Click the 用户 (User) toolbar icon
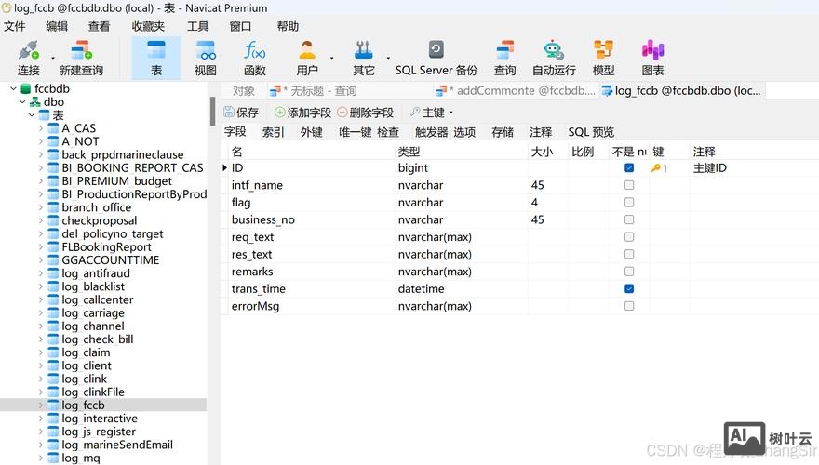819x465 pixels. point(306,52)
